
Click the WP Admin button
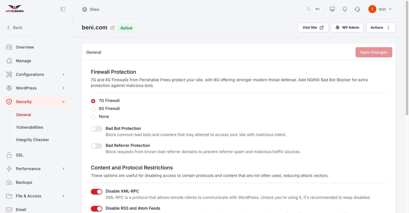pos(347,28)
